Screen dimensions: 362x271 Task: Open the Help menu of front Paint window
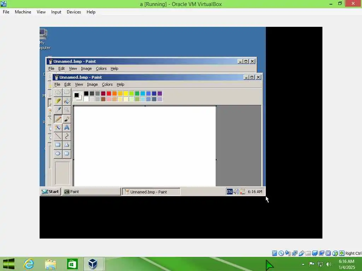pyautogui.click(x=120, y=84)
